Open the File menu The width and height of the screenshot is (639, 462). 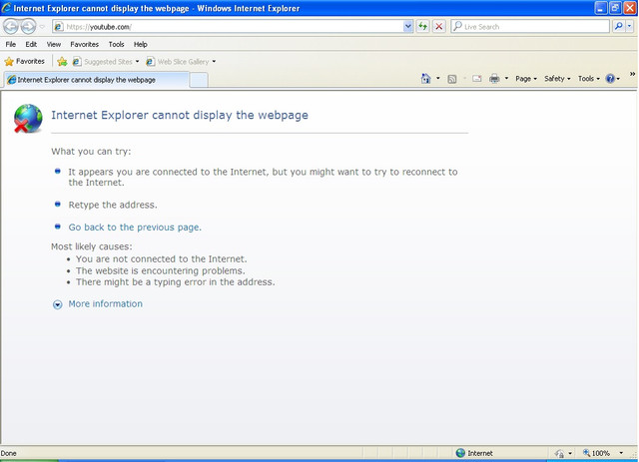[11, 44]
